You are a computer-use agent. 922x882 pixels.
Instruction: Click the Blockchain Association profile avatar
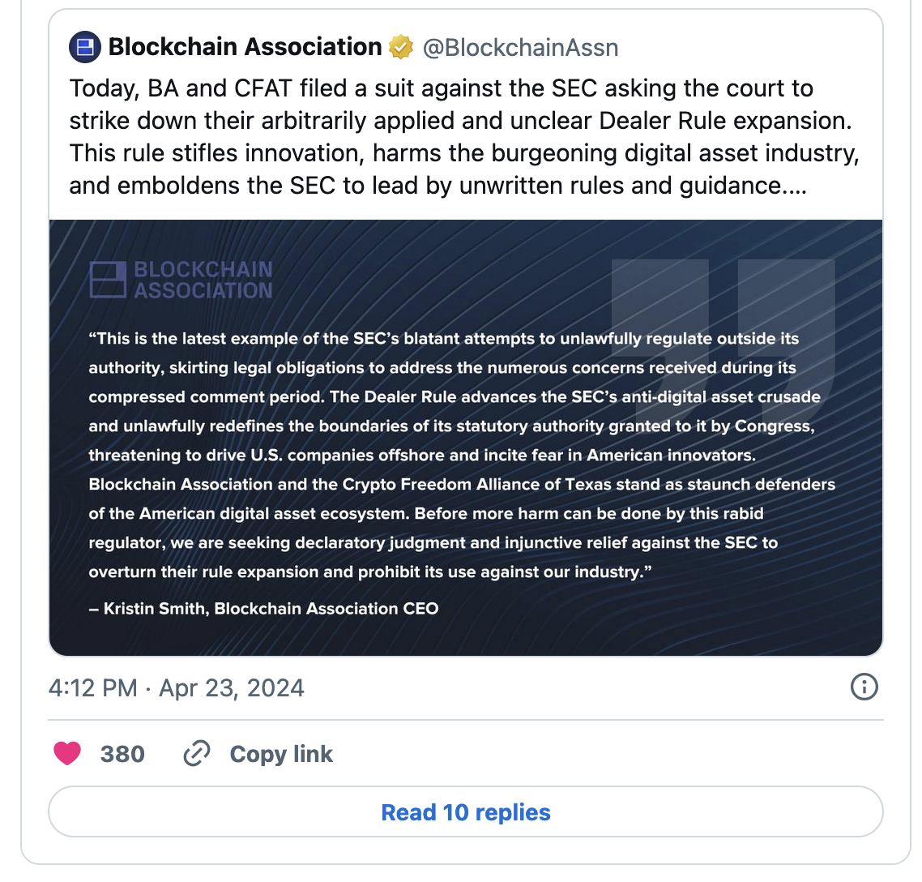(x=85, y=47)
